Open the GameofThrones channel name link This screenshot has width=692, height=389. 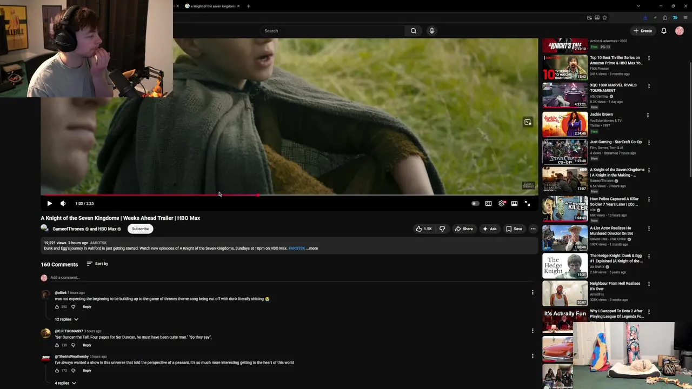pos(68,229)
